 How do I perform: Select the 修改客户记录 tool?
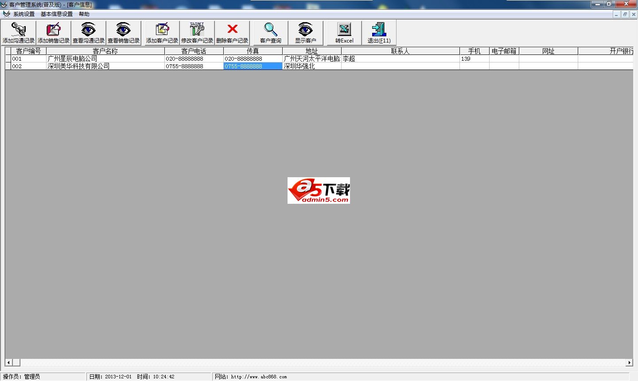[x=197, y=33]
